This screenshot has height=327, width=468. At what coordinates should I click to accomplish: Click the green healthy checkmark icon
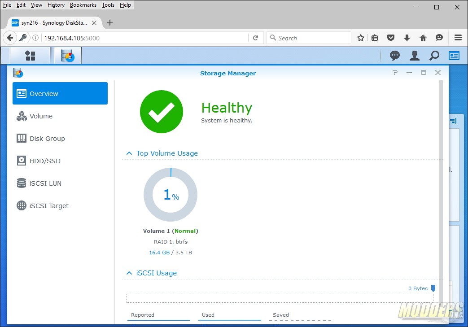(x=162, y=112)
